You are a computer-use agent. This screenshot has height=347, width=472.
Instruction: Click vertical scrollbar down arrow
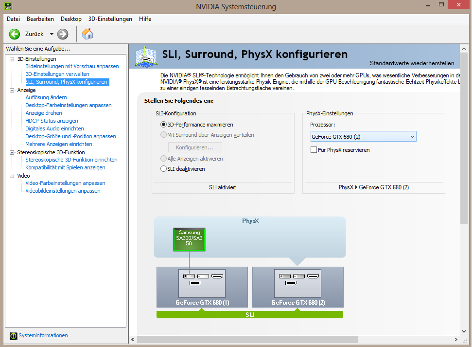tap(464, 331)
